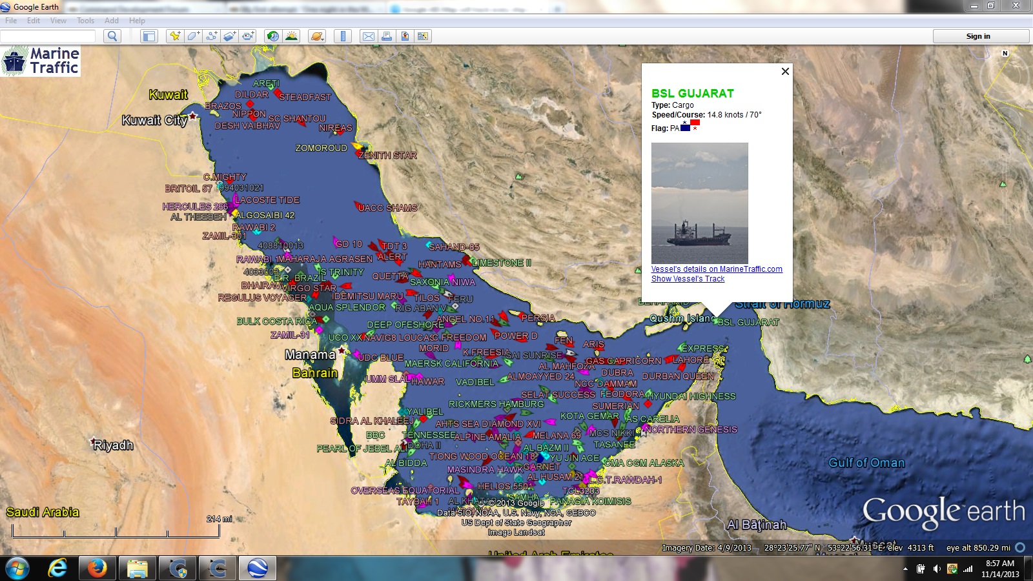Click the Manama capital star marker
1033x581 pixels.
click(x=342, y=351)
